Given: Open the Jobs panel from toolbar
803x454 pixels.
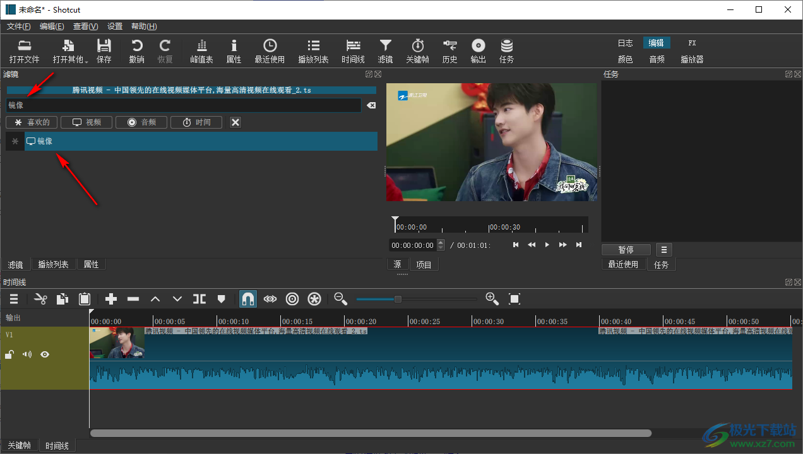Looking at the screenshot, I should pyautogui.click(x=506, y=51).
